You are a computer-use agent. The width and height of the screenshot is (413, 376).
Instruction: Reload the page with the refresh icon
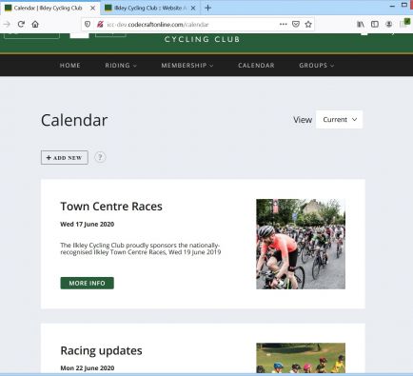21,24
